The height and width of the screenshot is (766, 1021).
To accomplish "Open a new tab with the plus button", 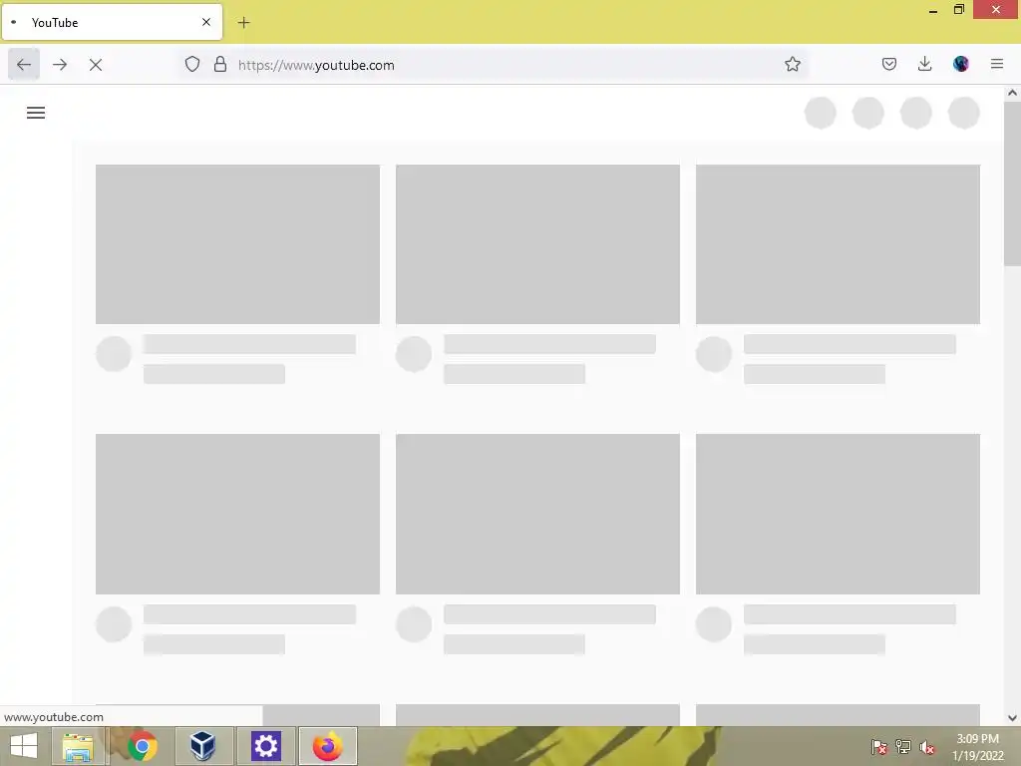I will pos(243,23).
